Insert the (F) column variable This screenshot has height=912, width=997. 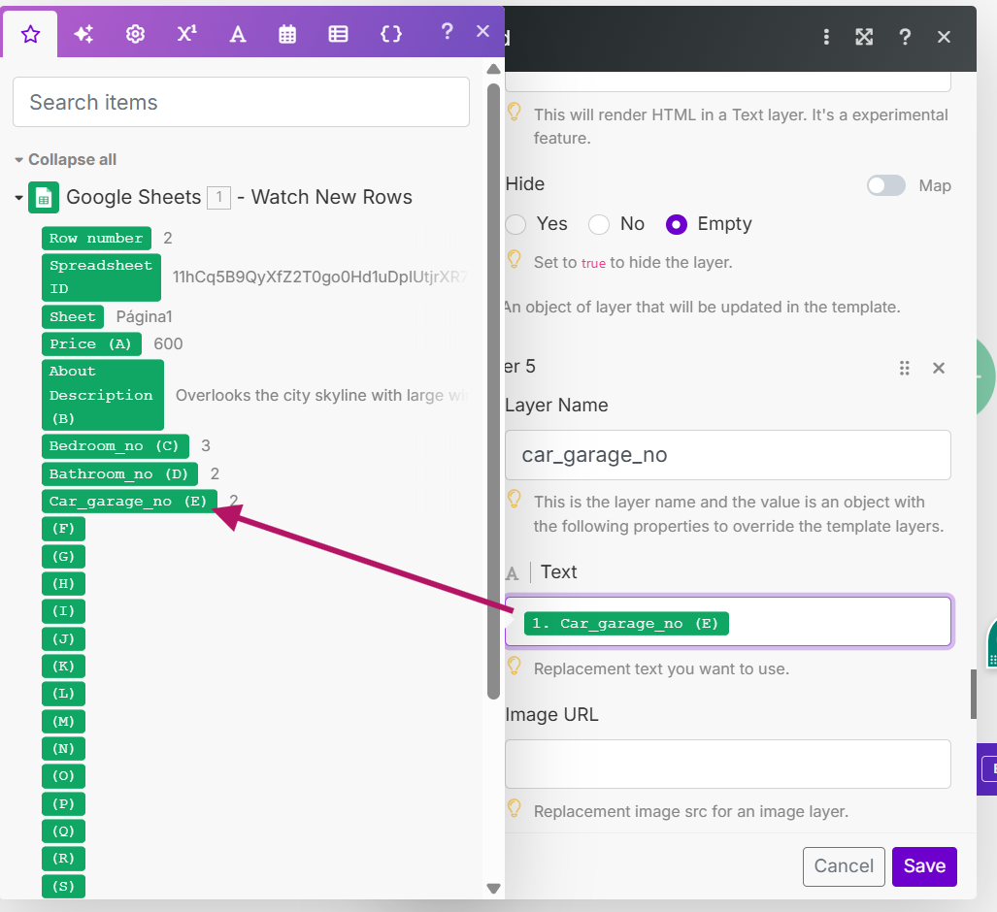click(63, 529)
